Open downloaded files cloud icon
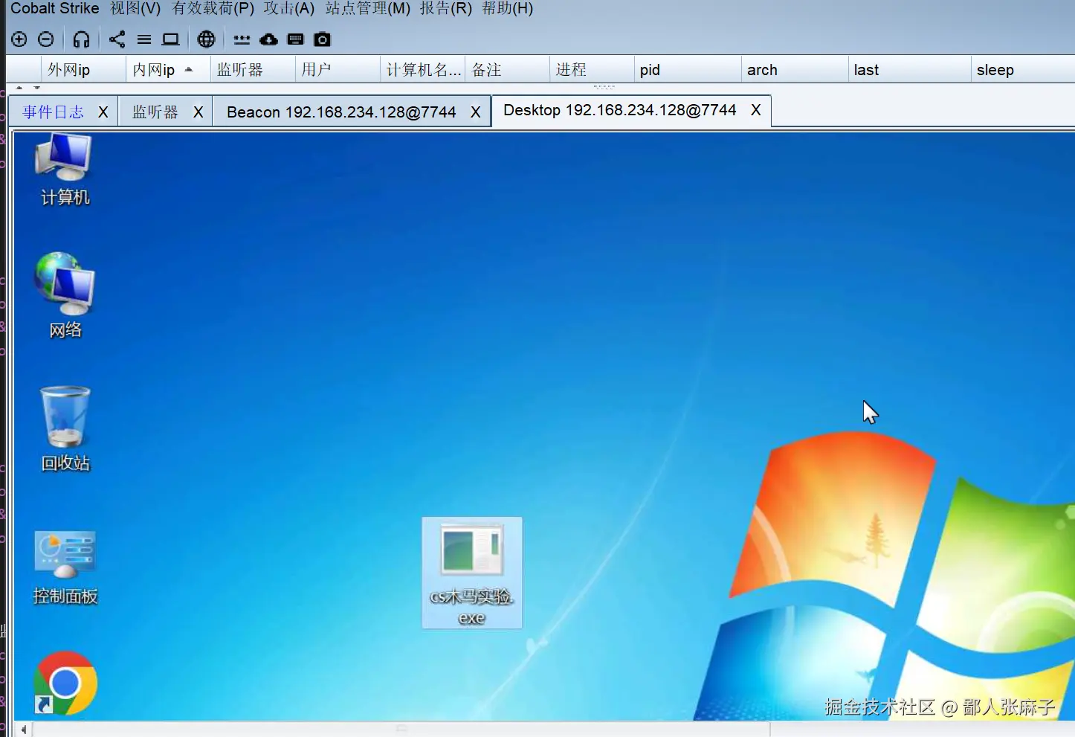The image size is (1075, 737). (268, 39)
